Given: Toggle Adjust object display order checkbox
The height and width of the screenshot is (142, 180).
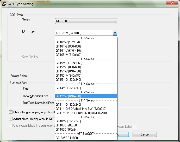Looking at the screenshot, I should [11, 119].
